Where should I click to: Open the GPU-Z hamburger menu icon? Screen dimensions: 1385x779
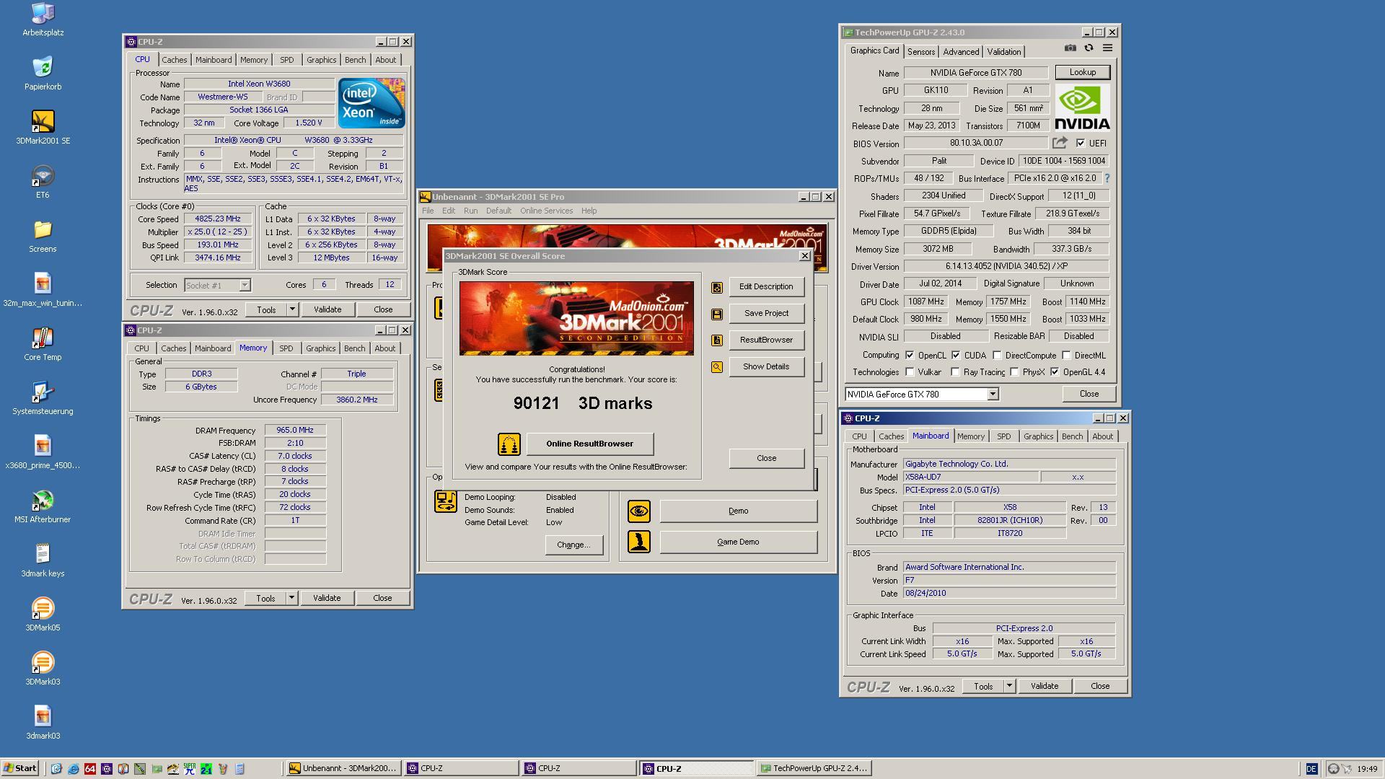click(1107, 48)
